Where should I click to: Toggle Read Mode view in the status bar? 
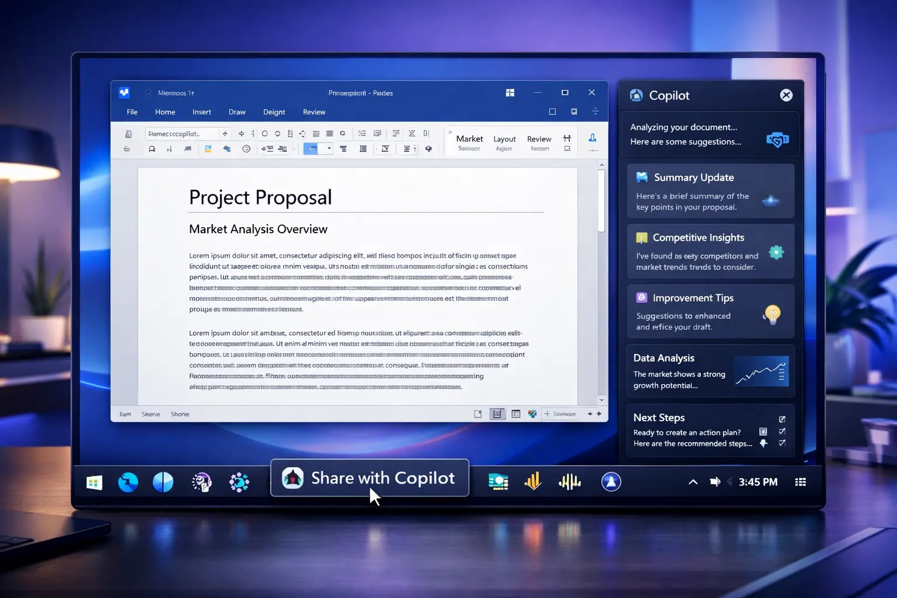[x=479, y=413]
